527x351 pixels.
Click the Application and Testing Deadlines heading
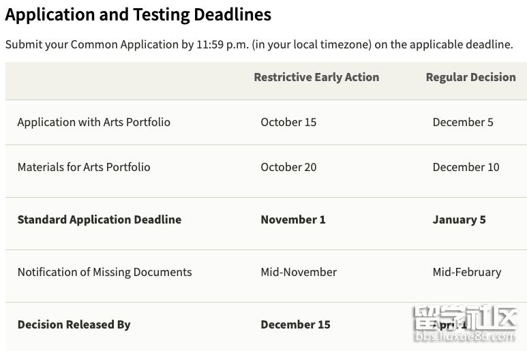tap(138, 14)
